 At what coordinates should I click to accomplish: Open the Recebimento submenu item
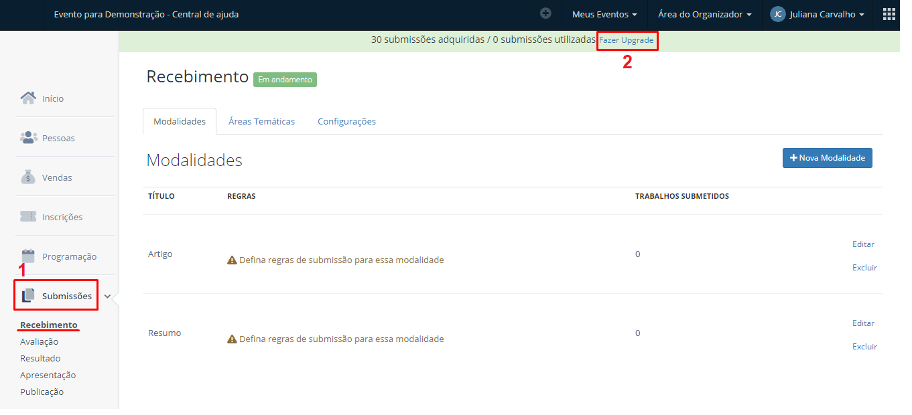(49, 325)
